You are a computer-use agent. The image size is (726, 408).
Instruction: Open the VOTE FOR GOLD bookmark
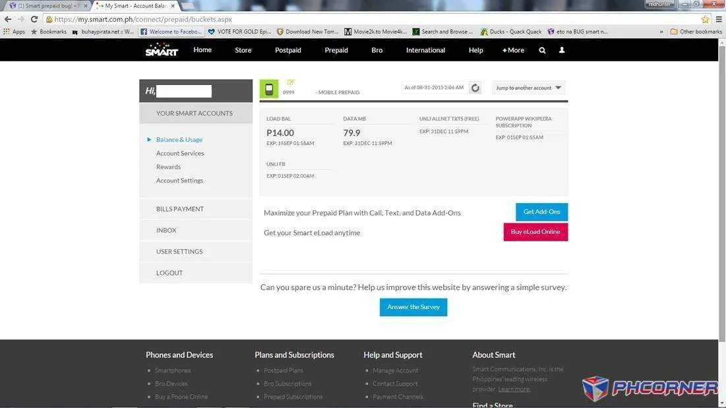(x=239, y=32)
